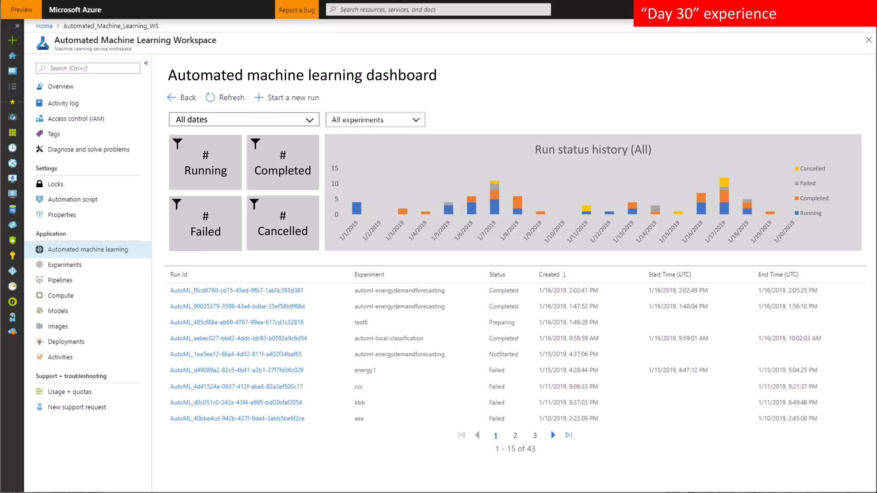Filter by the Running tile
The image size is (877, 493).
(x=206, y=163)
